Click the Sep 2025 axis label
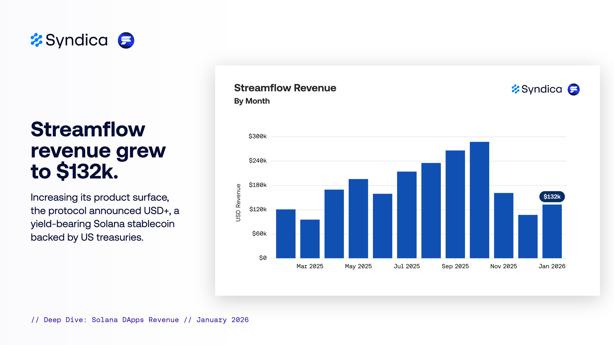This screenshot has width=614, height=345. [x=455, y=266]
